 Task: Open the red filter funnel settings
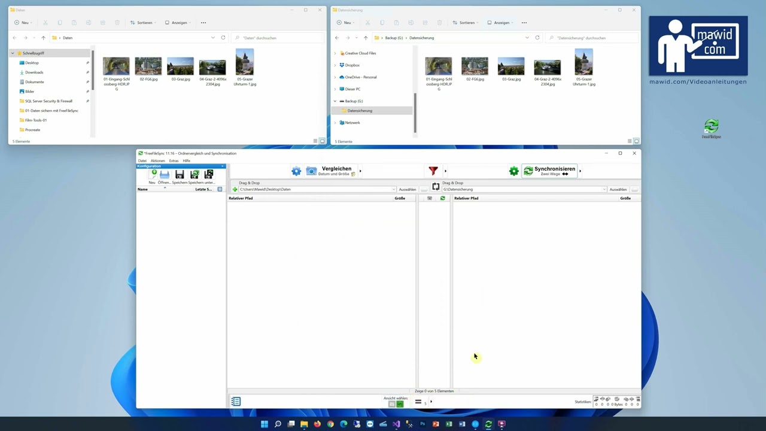433,171
